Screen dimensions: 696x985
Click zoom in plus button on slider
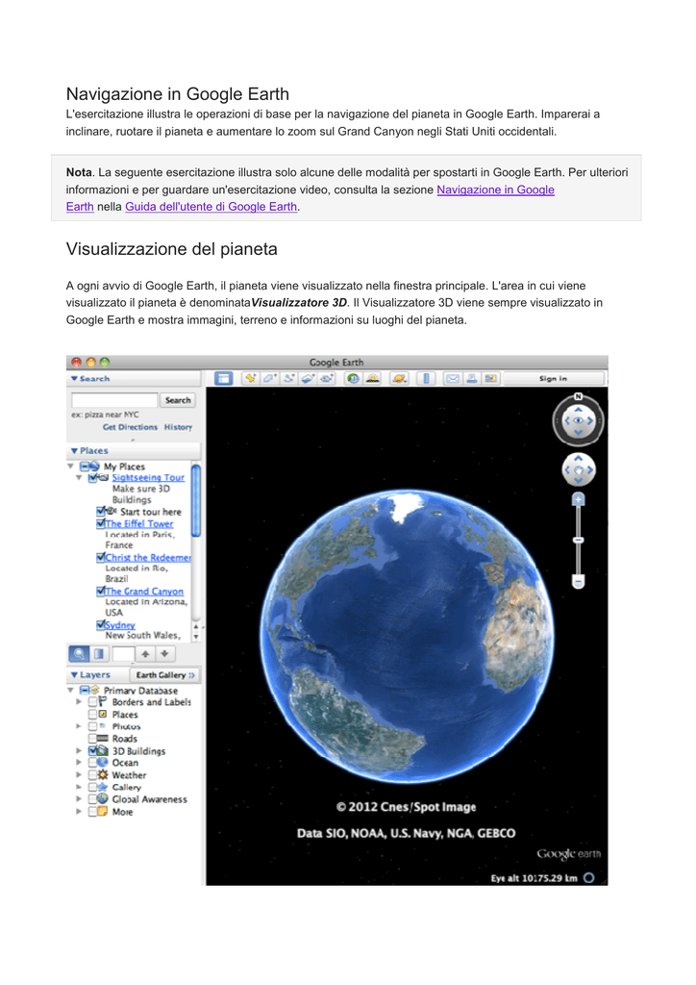(x=578, y=499)
